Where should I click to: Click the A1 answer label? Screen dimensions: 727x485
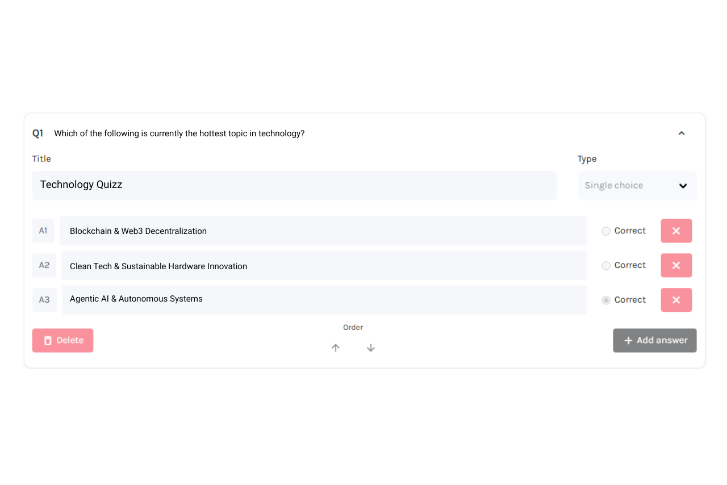click(43, 231)
